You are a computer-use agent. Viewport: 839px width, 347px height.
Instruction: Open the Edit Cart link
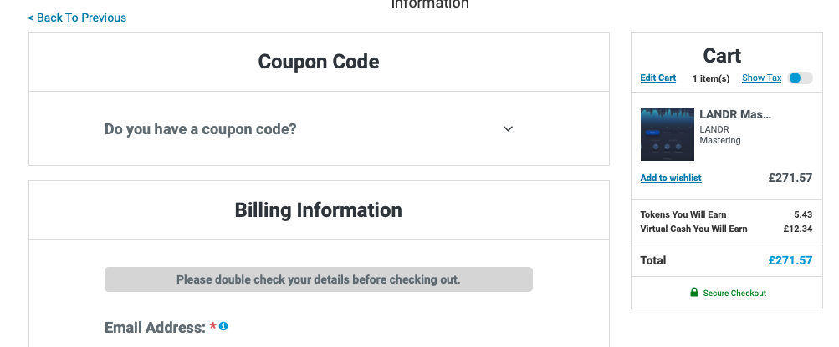click(x=657, y=78)
